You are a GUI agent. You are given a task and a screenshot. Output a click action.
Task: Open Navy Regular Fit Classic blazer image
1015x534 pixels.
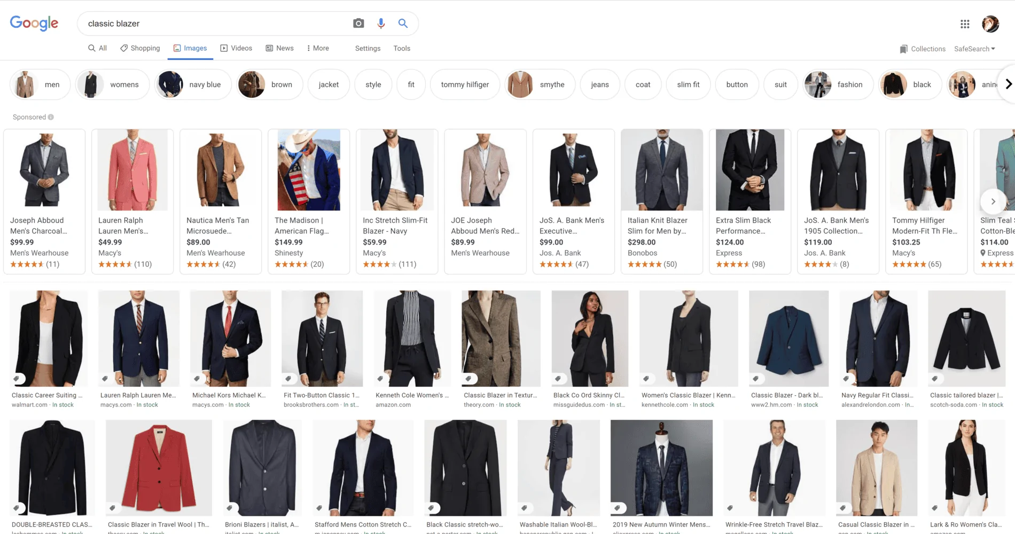click(x=879, y=339)
